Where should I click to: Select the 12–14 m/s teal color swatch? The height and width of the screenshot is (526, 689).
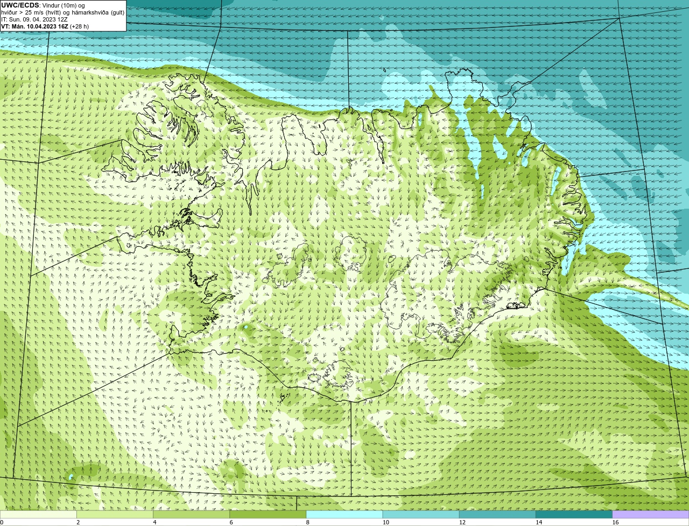pyautogui.click(x=497, y=514)
